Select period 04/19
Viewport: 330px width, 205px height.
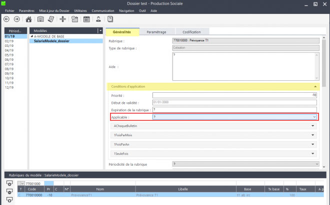(x=9, y=50)
